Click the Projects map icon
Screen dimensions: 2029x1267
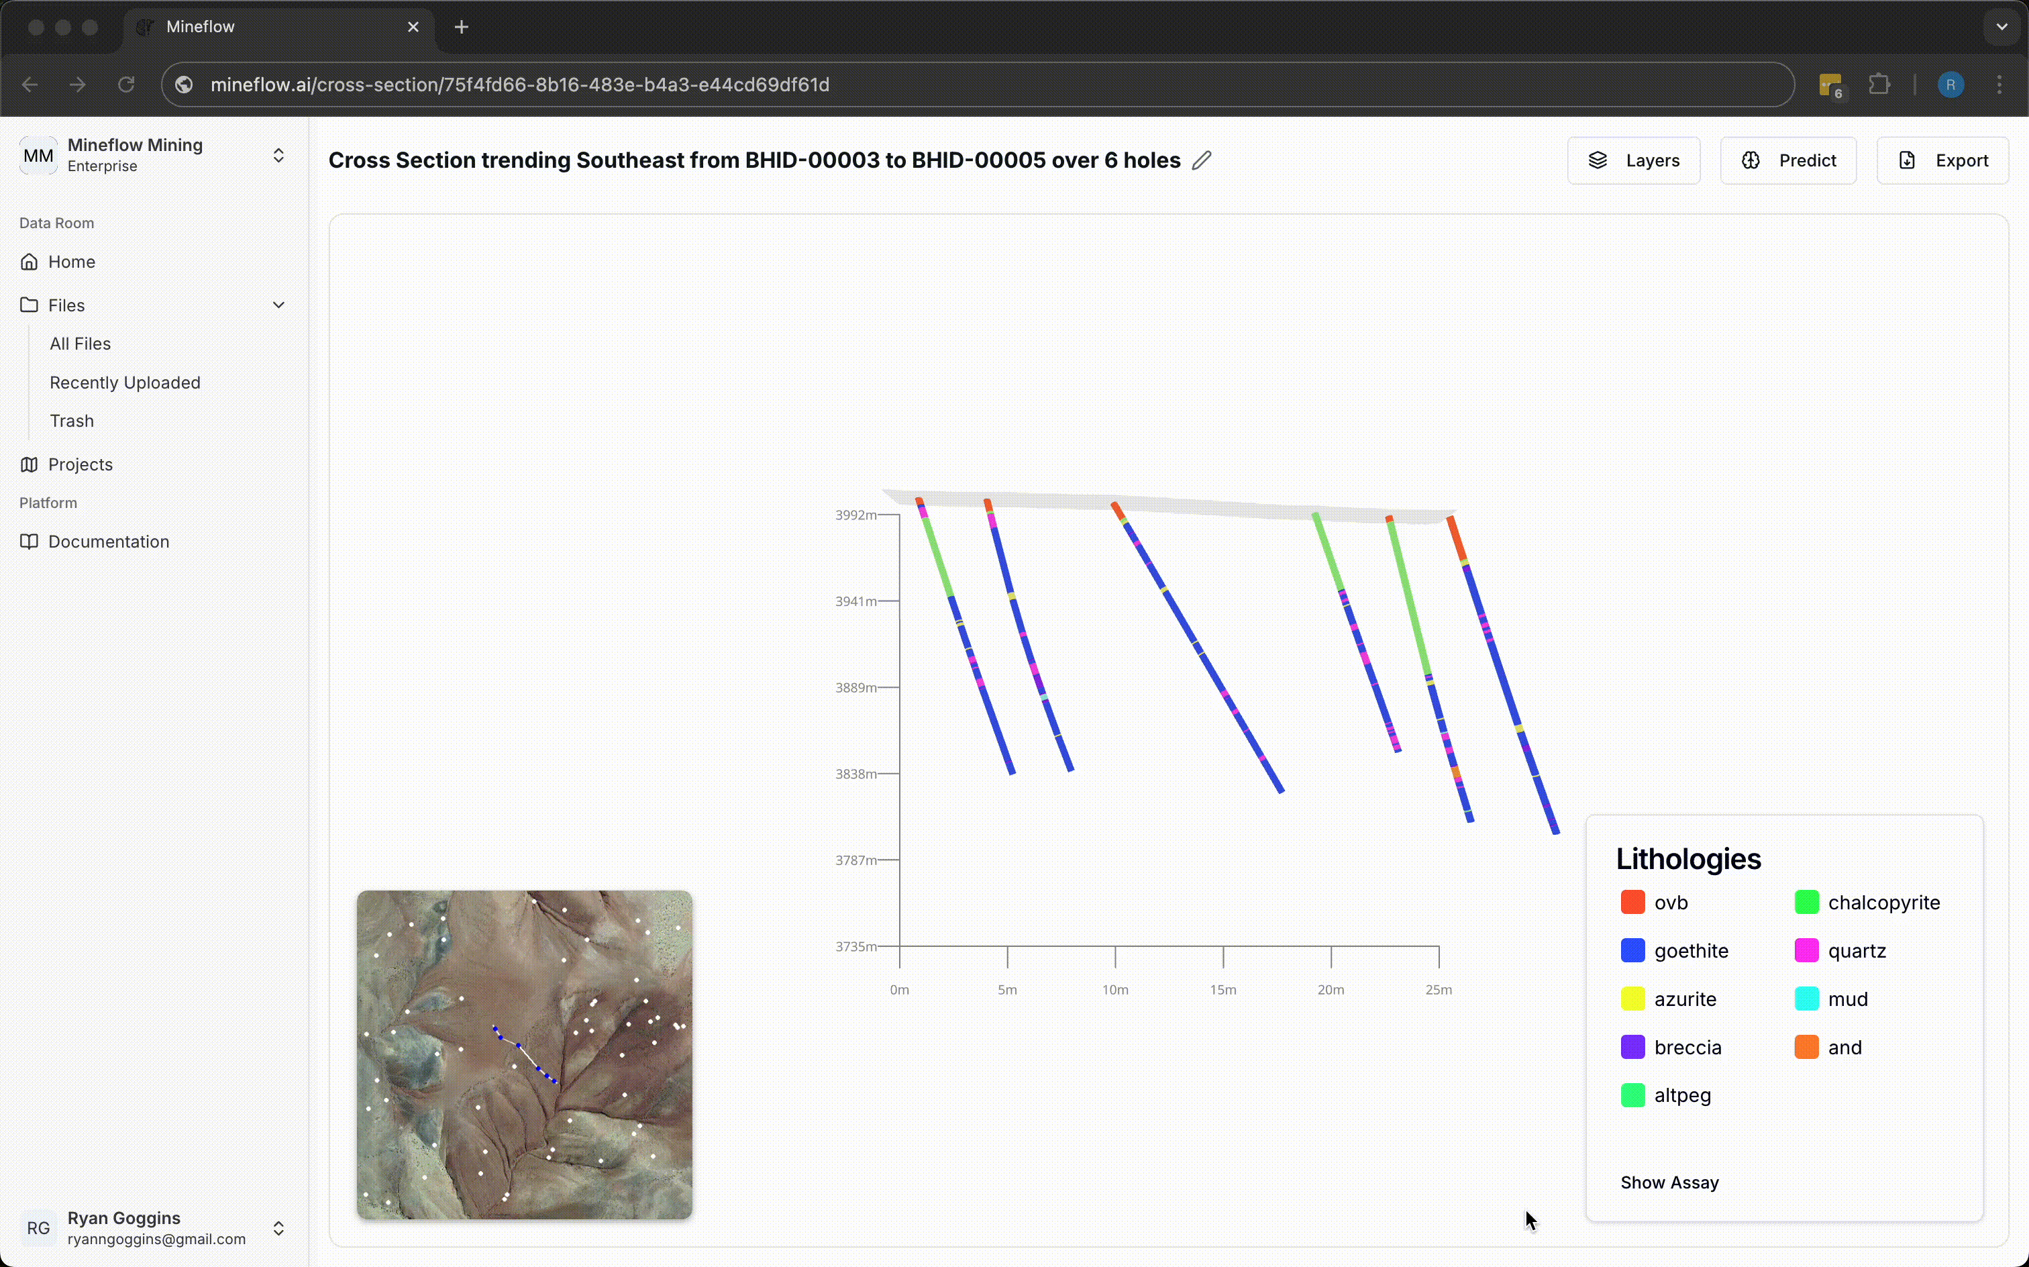(30, 464)
